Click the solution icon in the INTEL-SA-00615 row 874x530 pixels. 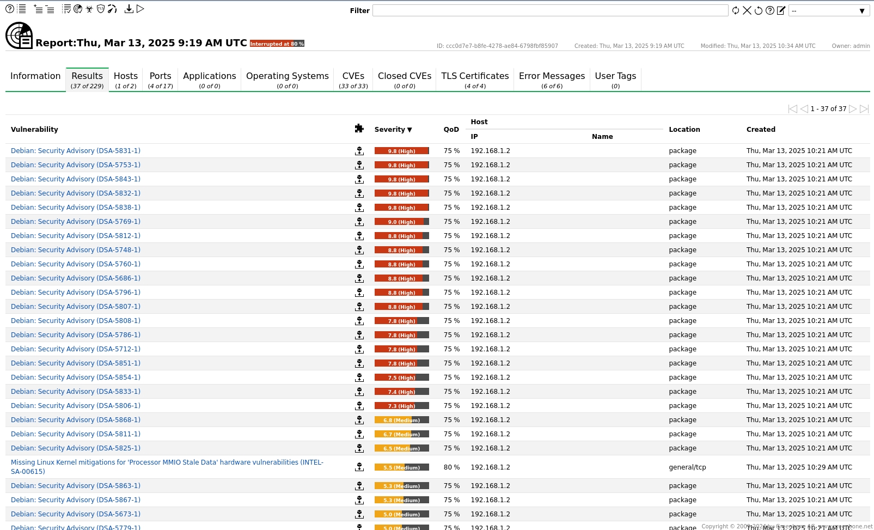(359, 467)
